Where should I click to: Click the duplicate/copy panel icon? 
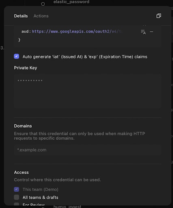(159, 16)
